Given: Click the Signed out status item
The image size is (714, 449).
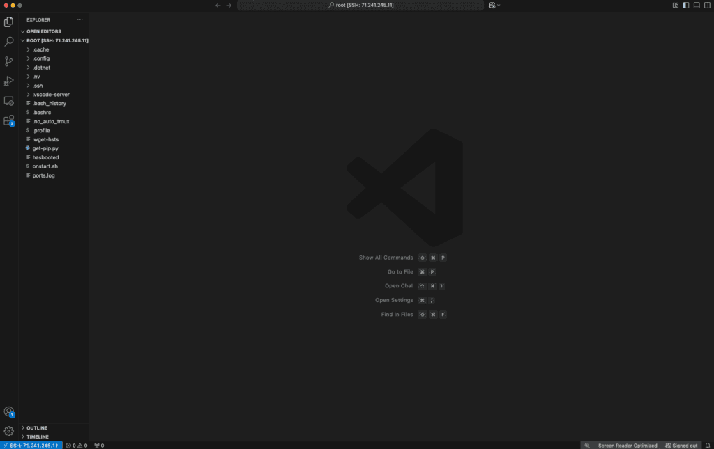Looking at the screenshot, I should [681, 446].
